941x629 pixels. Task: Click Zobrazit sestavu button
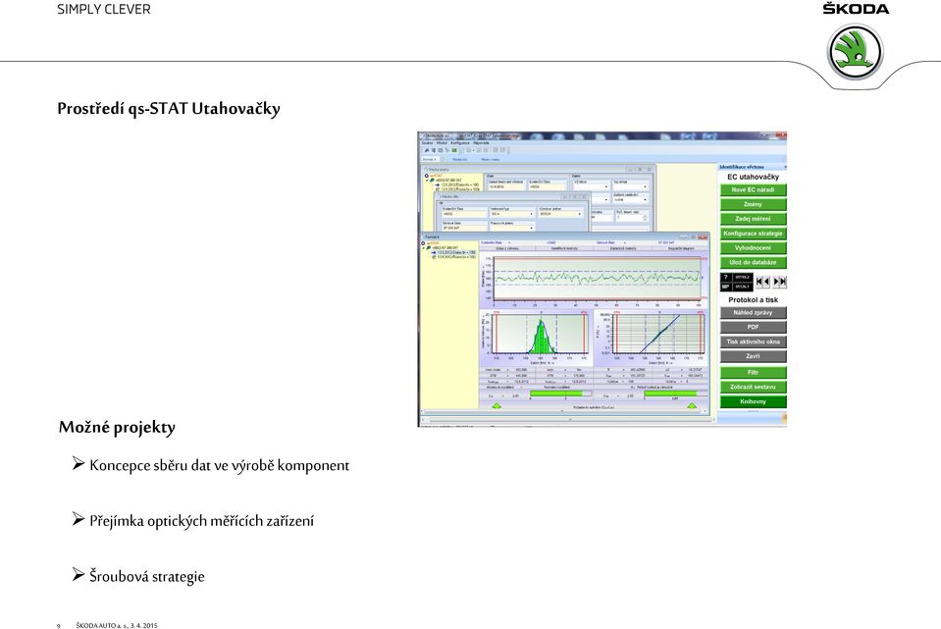[753, 387]
